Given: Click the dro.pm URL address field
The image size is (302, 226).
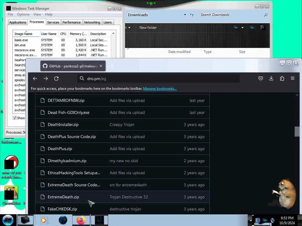Looking at the screenshot, I should pyautogui.click(x=158, y=79).
